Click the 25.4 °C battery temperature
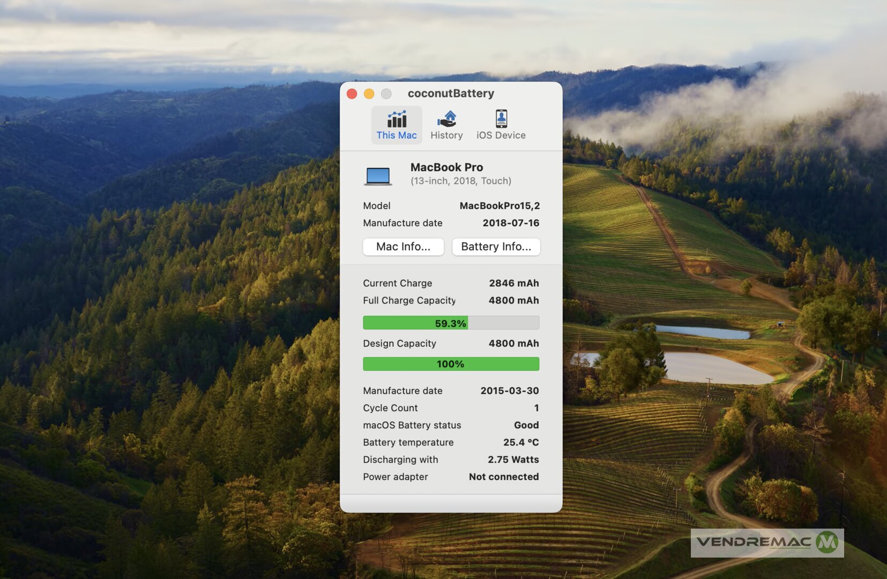 click(520, 442)
